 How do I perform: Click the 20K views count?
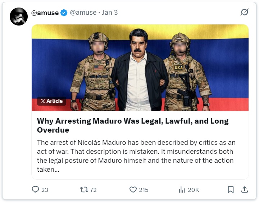pos(193,190)
